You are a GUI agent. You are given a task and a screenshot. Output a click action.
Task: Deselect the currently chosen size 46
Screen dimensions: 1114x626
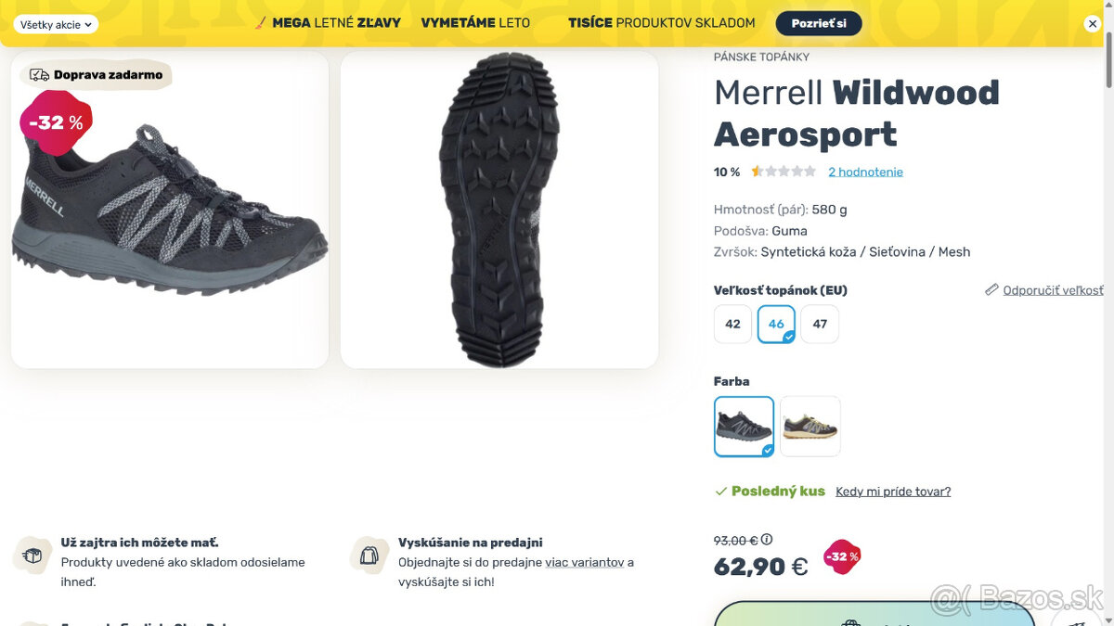point(776,324)
